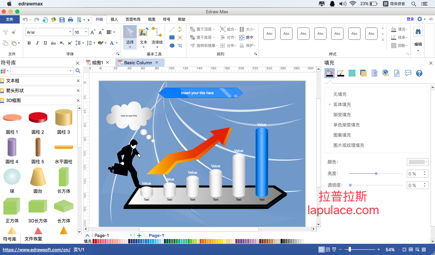Click the first Abc style preset
Image resolution: width=435 pixels, height=255 pixels.
(269, 34)
